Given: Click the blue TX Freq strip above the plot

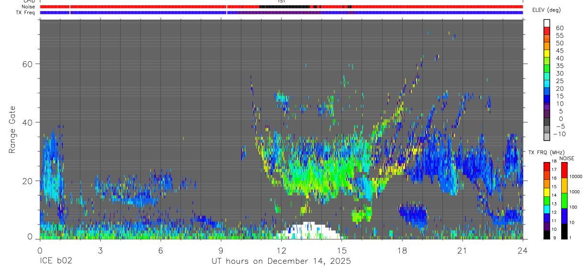Looking at the screenshot, I should [282, 12].
